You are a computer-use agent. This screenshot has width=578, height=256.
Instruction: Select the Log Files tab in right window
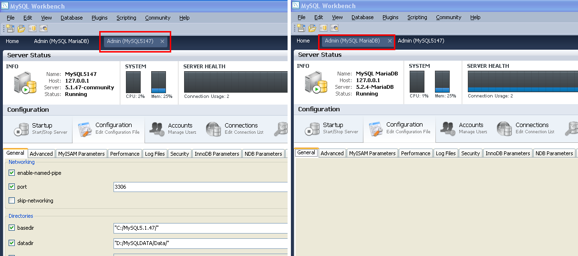445,153
